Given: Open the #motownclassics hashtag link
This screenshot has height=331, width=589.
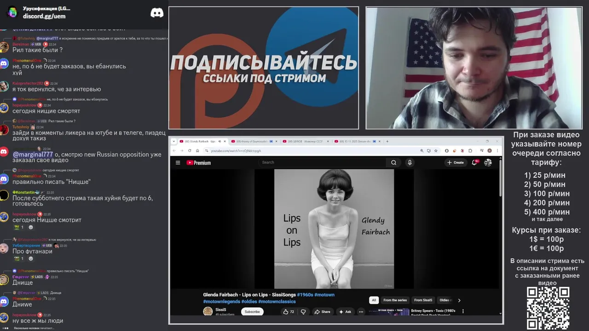Looking at the screenshot, I should click(x=277, y=301).
